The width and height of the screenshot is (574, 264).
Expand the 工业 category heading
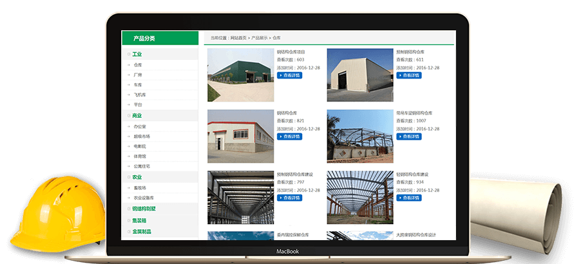pyautogui.click(x=137, y=54)
